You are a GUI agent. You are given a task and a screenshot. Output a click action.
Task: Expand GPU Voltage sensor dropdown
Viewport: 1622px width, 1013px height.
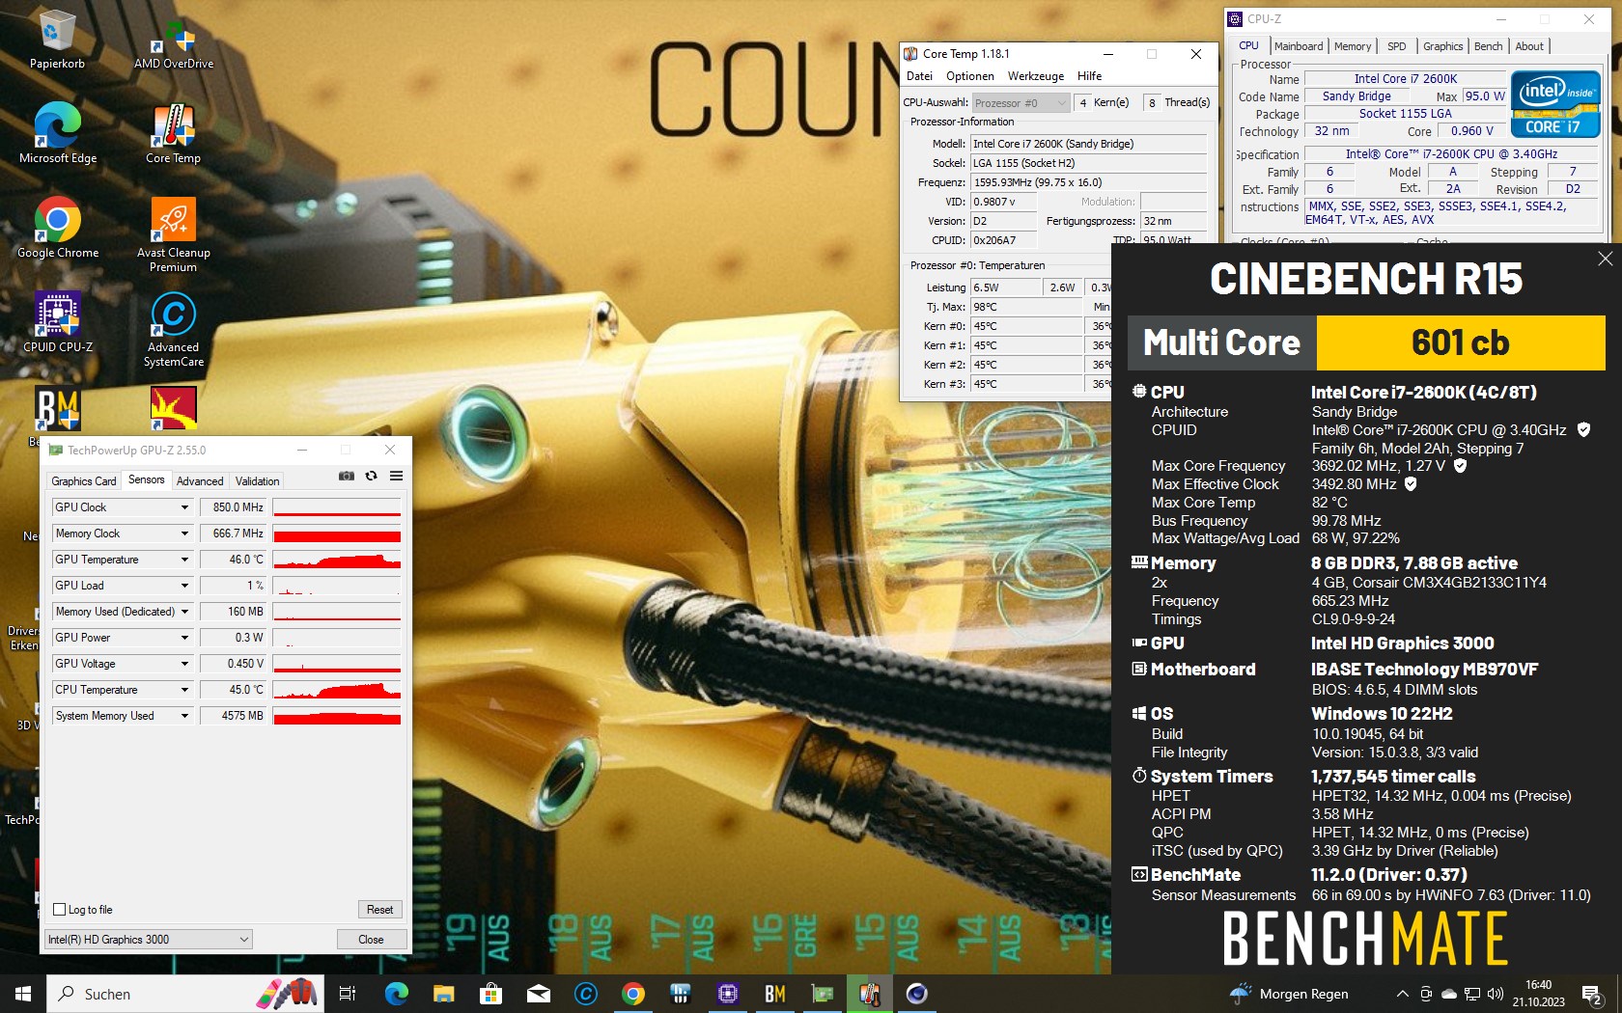tap(184, 664)
